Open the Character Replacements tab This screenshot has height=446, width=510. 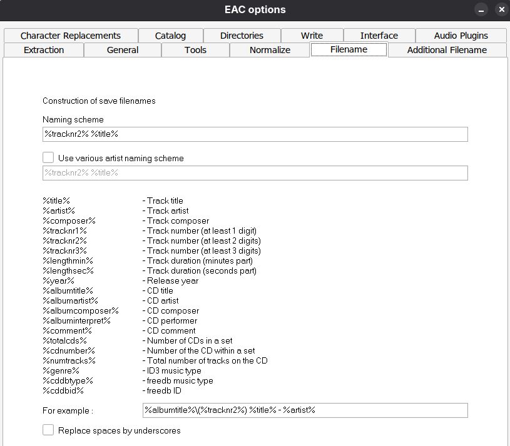(x=70, y=36)
